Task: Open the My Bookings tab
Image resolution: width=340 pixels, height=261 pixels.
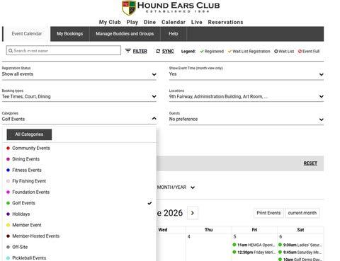Action: pos(70,34)
